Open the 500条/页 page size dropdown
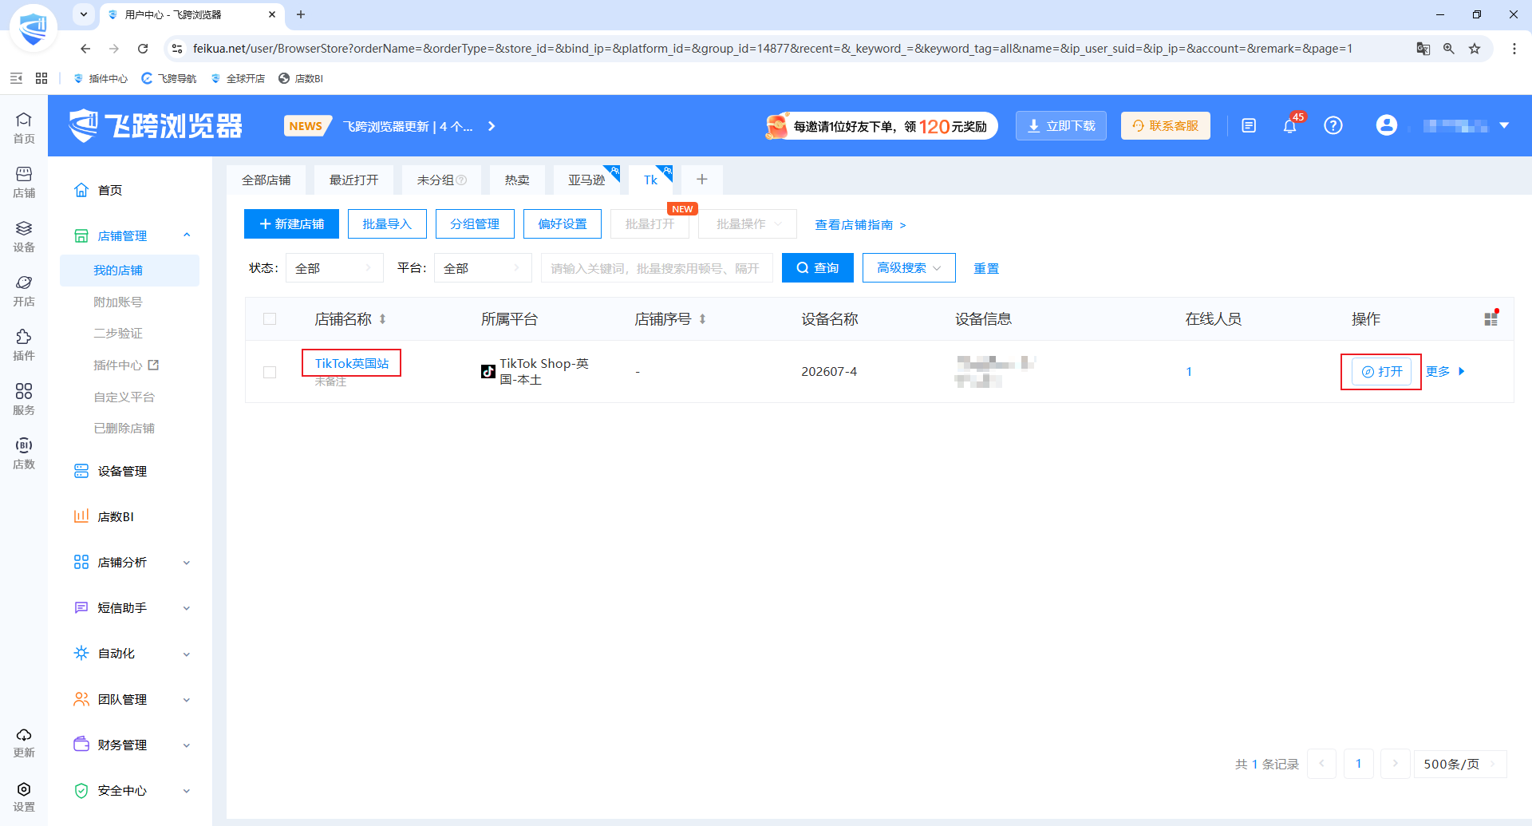This screenshot has height=826, width=1532. 1460,764
